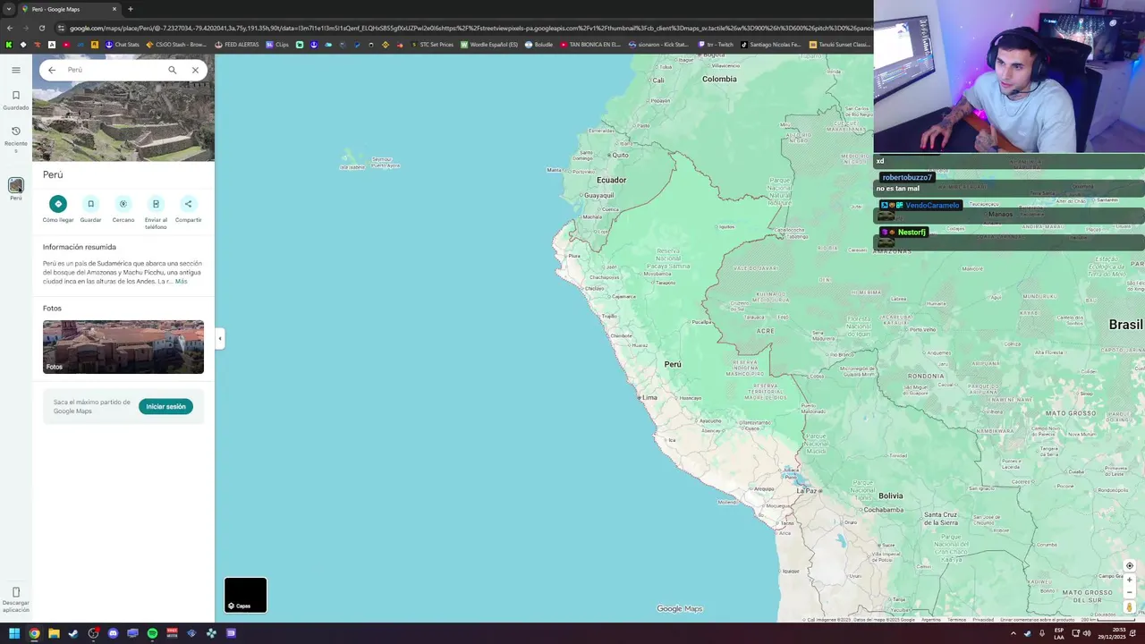Zoom in with the plus button

(x=1129, y=580)
